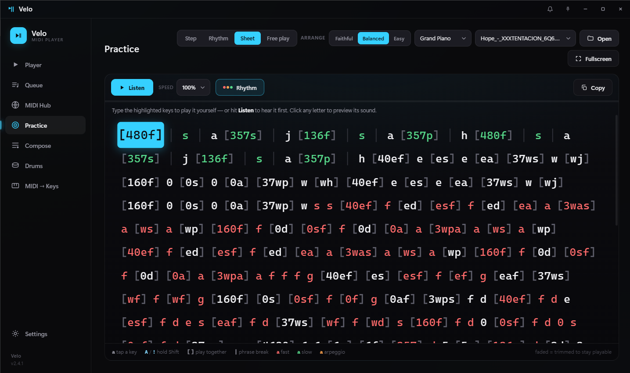Click the folder icon on Open button

coord(590,38)
